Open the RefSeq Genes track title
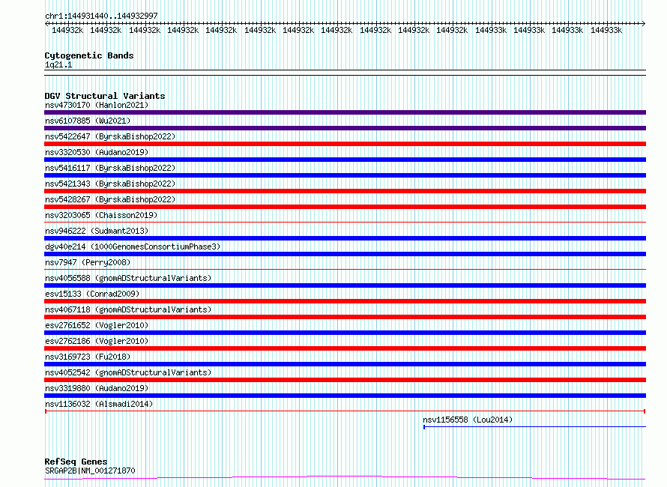667x487 pixels. (x=76, y=462)
